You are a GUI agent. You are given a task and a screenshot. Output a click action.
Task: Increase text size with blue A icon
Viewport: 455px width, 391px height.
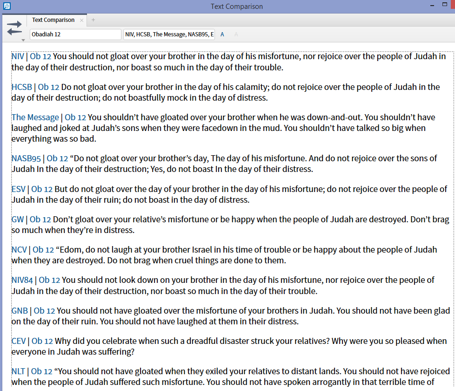click(222, 34)
